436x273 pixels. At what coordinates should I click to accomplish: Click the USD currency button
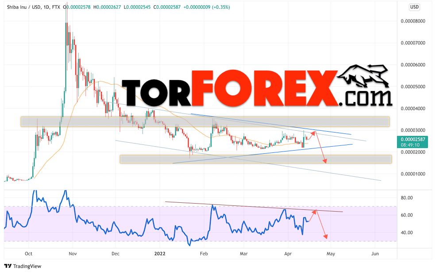pos(414,7)
